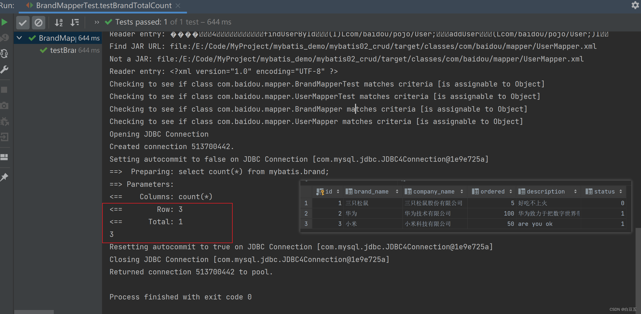
Task: Sort by brand_name column arrows
Action: pos(397,192)
